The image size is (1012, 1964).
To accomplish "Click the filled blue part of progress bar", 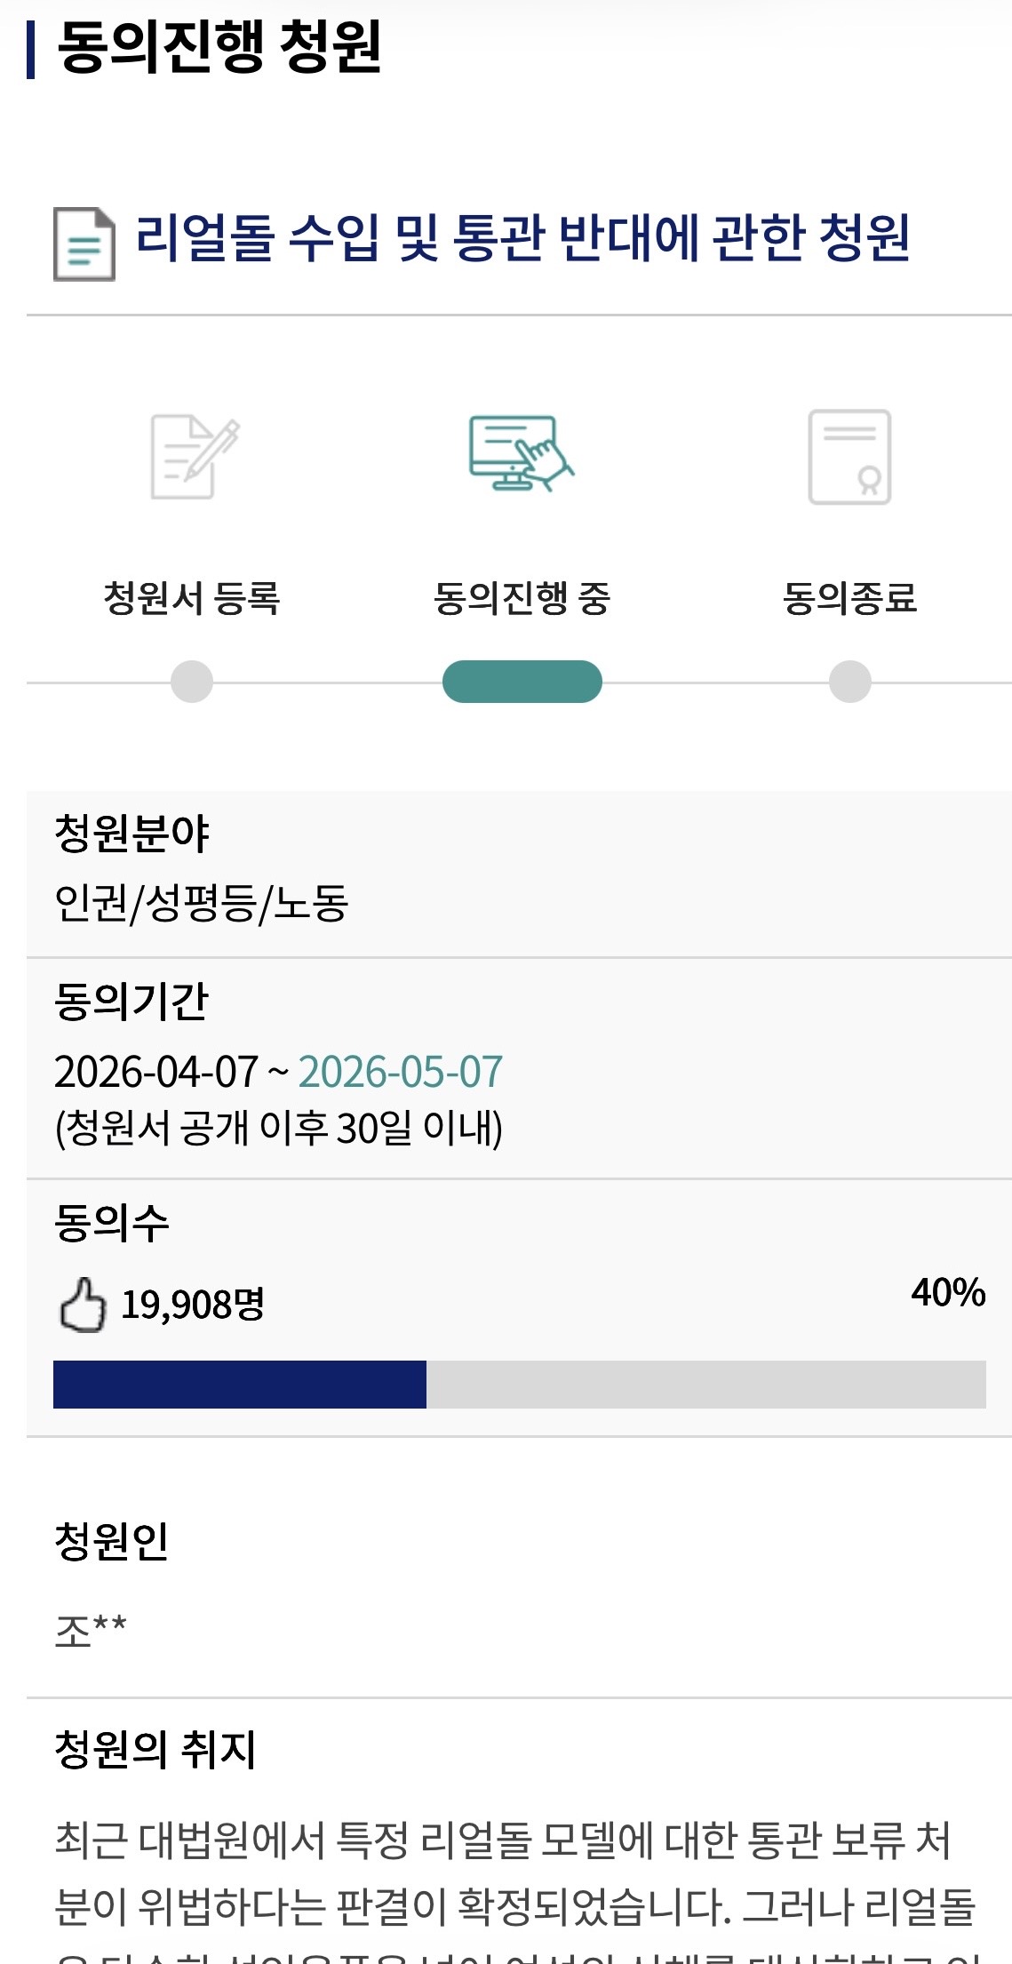I will point(240,1384).
